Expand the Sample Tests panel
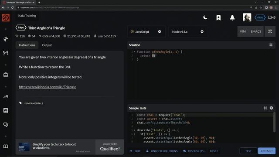The height and width of the screenshot is (157, 279). coord(265,108)
